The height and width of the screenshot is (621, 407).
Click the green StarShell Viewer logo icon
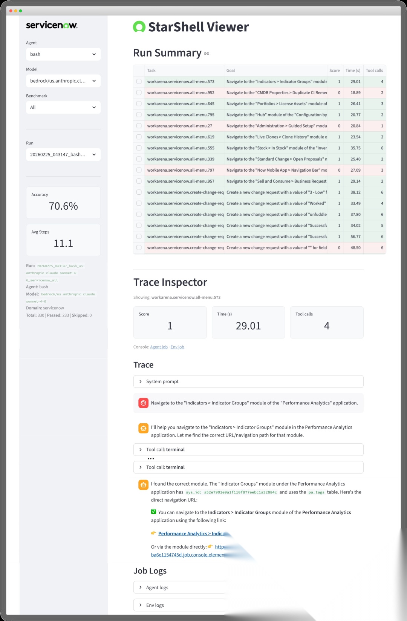coord(139,27)
